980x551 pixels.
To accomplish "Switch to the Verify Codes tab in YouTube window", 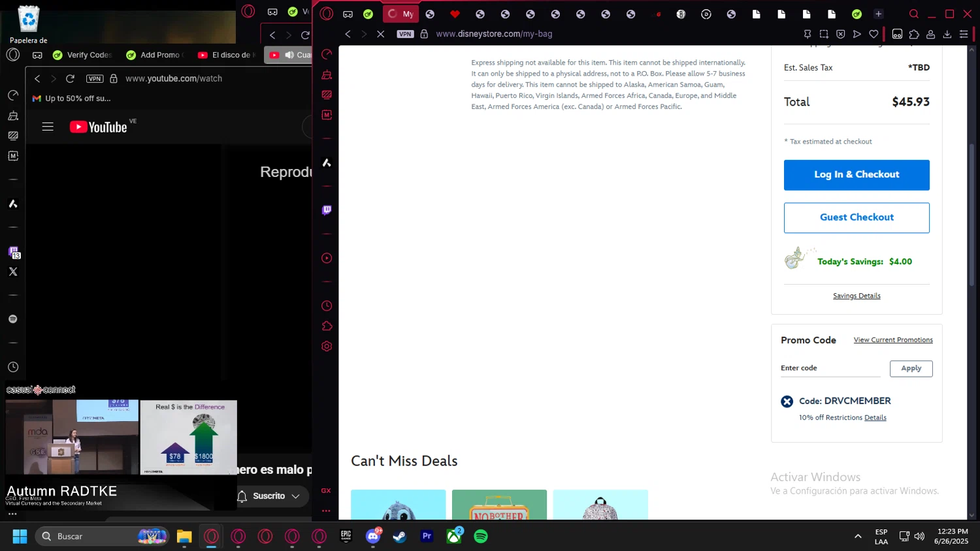I will [82, 55].
